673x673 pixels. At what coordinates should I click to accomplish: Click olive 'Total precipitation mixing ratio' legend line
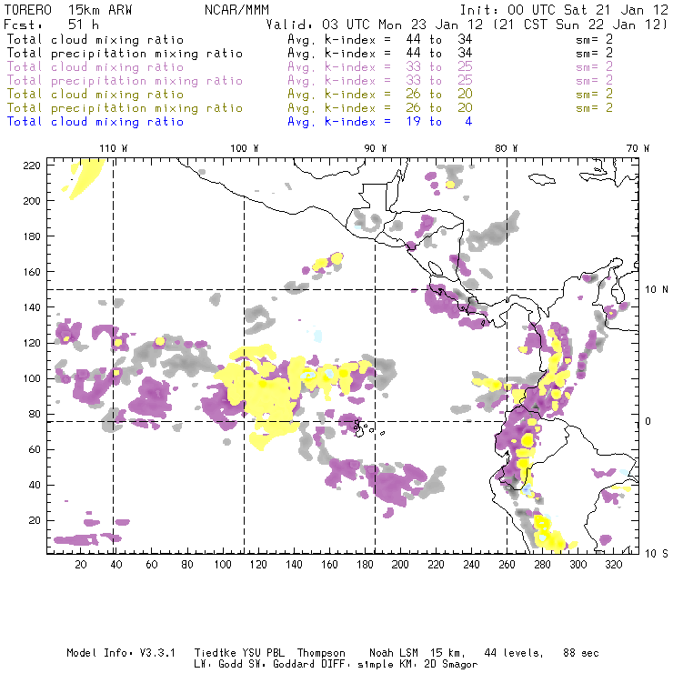(x=125, y=108)
